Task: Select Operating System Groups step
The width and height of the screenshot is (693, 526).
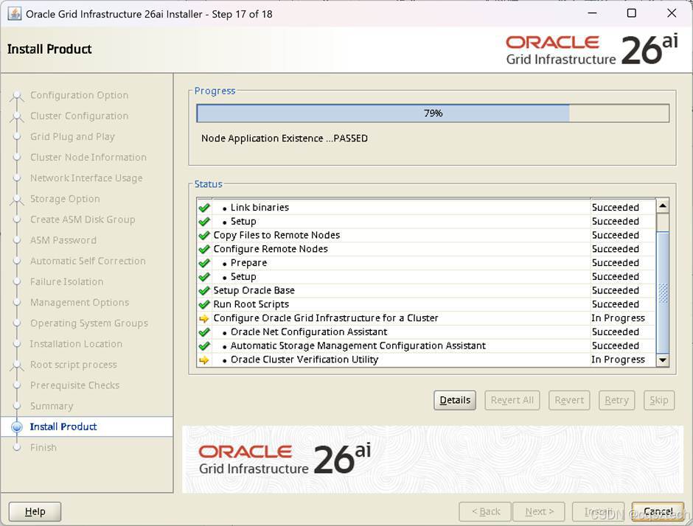Action: (x=88, y=323)
